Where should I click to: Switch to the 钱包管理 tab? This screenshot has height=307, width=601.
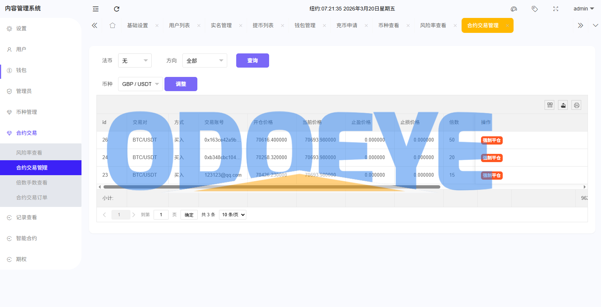(x=305, y=25)
